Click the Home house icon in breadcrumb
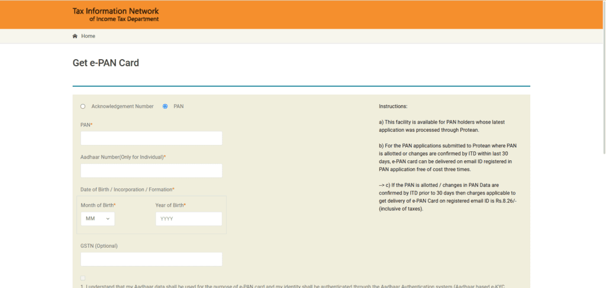606x288 pixels. click(x=75, y=36)
